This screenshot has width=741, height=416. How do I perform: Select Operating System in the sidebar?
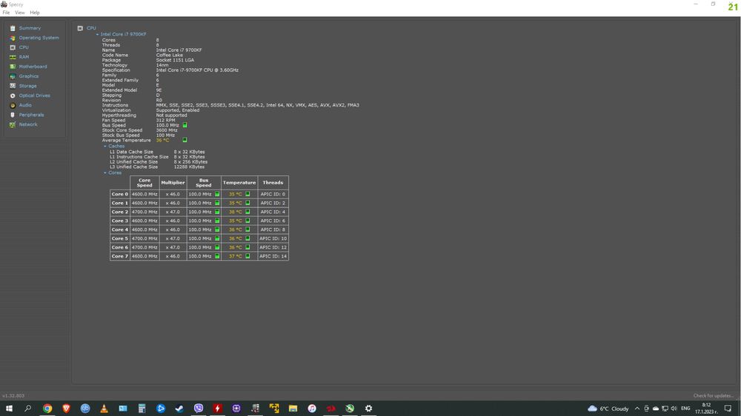[39, 38]
